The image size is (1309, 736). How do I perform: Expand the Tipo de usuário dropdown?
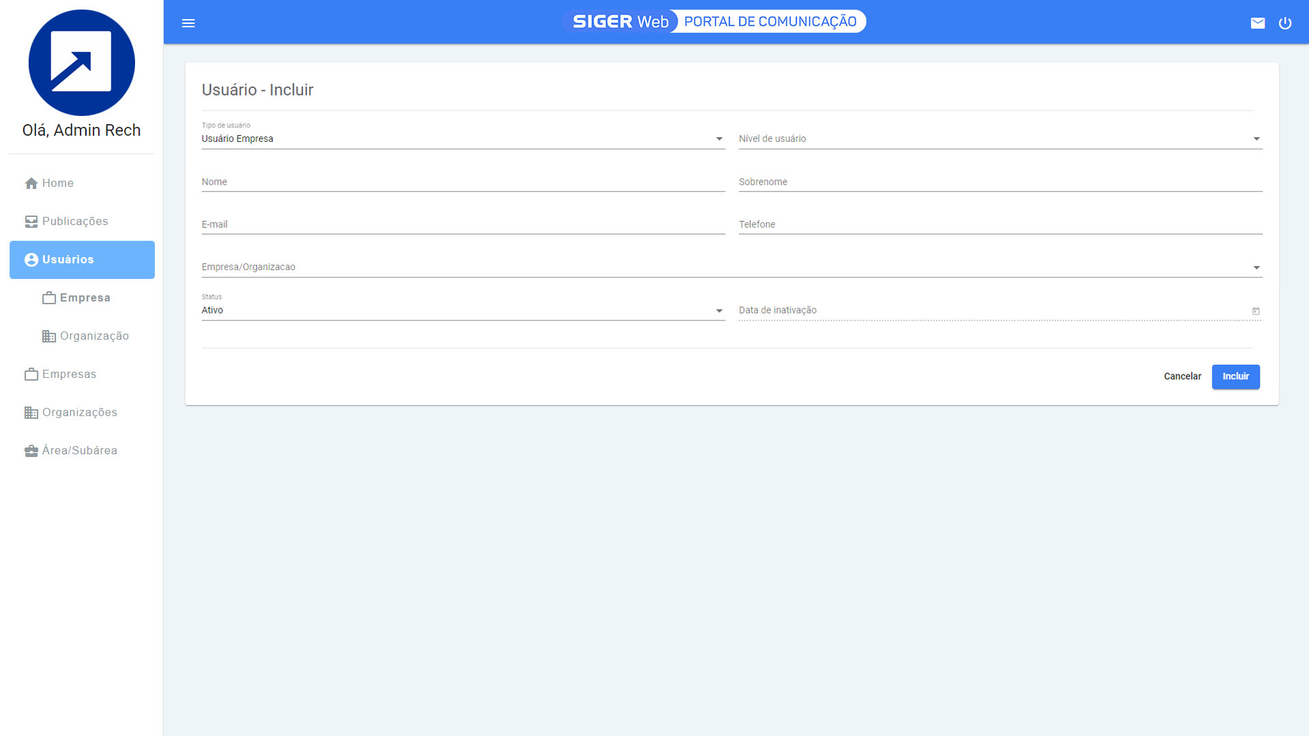coord(463,138)
